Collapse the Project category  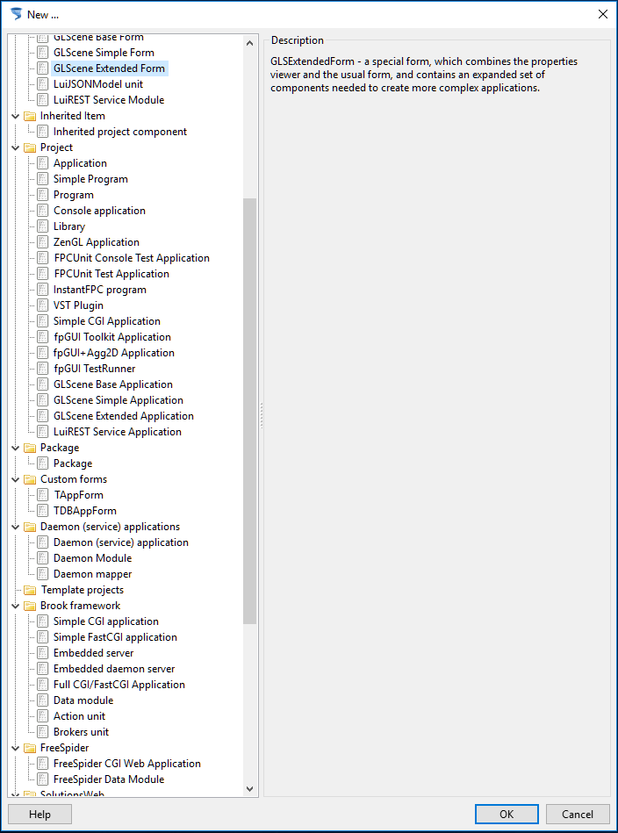pos(16,147)
